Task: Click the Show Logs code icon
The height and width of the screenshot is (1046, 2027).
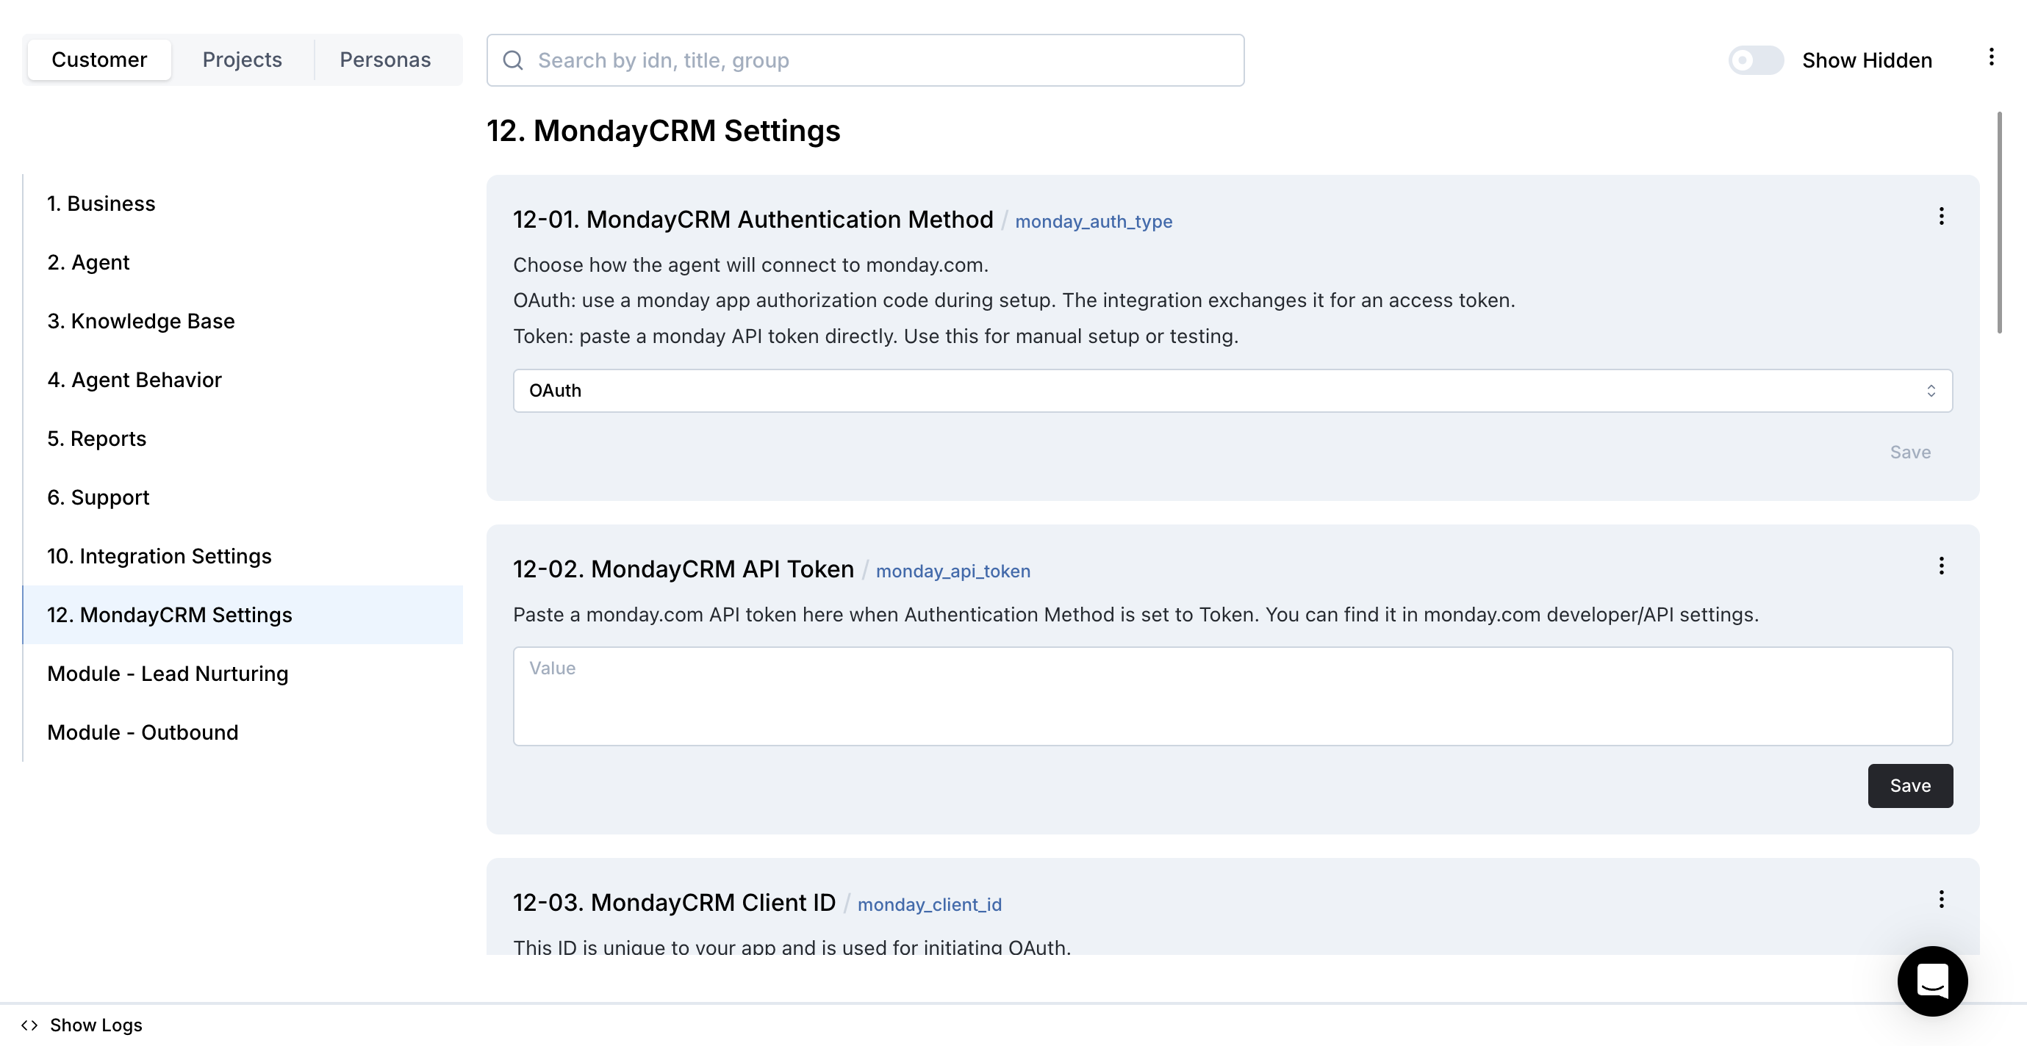Action: 30,1025
